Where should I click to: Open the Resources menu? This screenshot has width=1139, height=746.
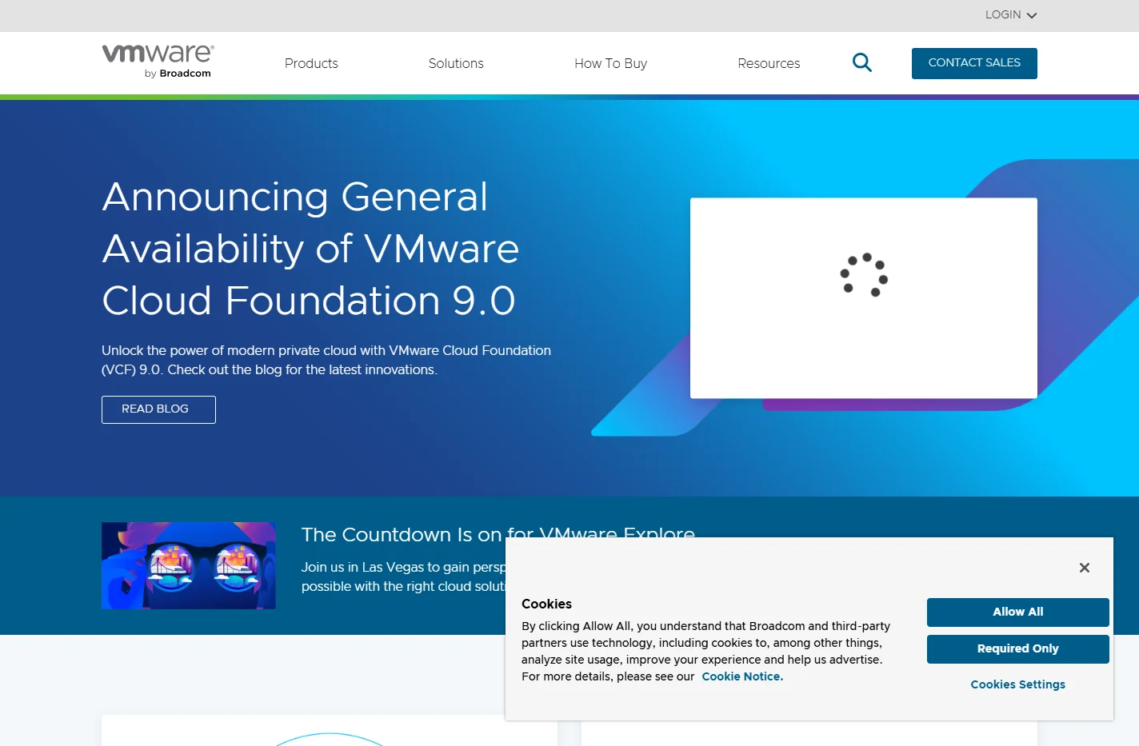[769, 63]
